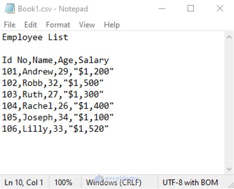Viewport: 234px width, 189px height.
Task: Click the line starting with 105,Joseph
Action: point(58,117)
